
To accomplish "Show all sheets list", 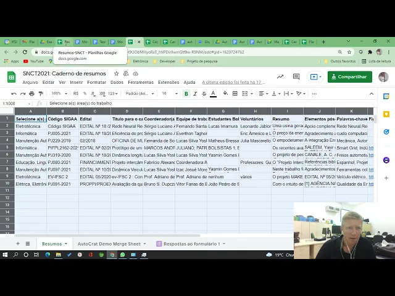I will 28,244.
